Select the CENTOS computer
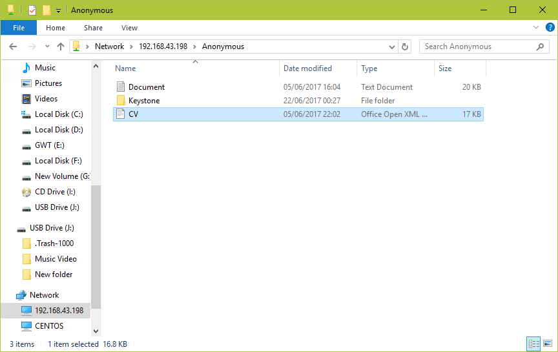The width and height of the screenshot is (558, 352). click(x=49, y=326)
